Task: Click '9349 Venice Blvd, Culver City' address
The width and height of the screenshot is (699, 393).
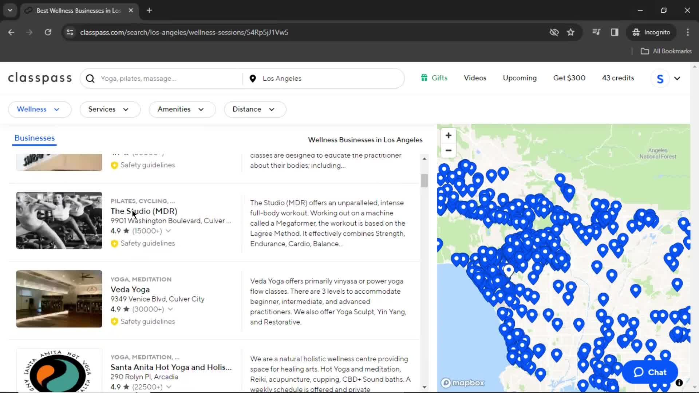Action: pos(157,299)
